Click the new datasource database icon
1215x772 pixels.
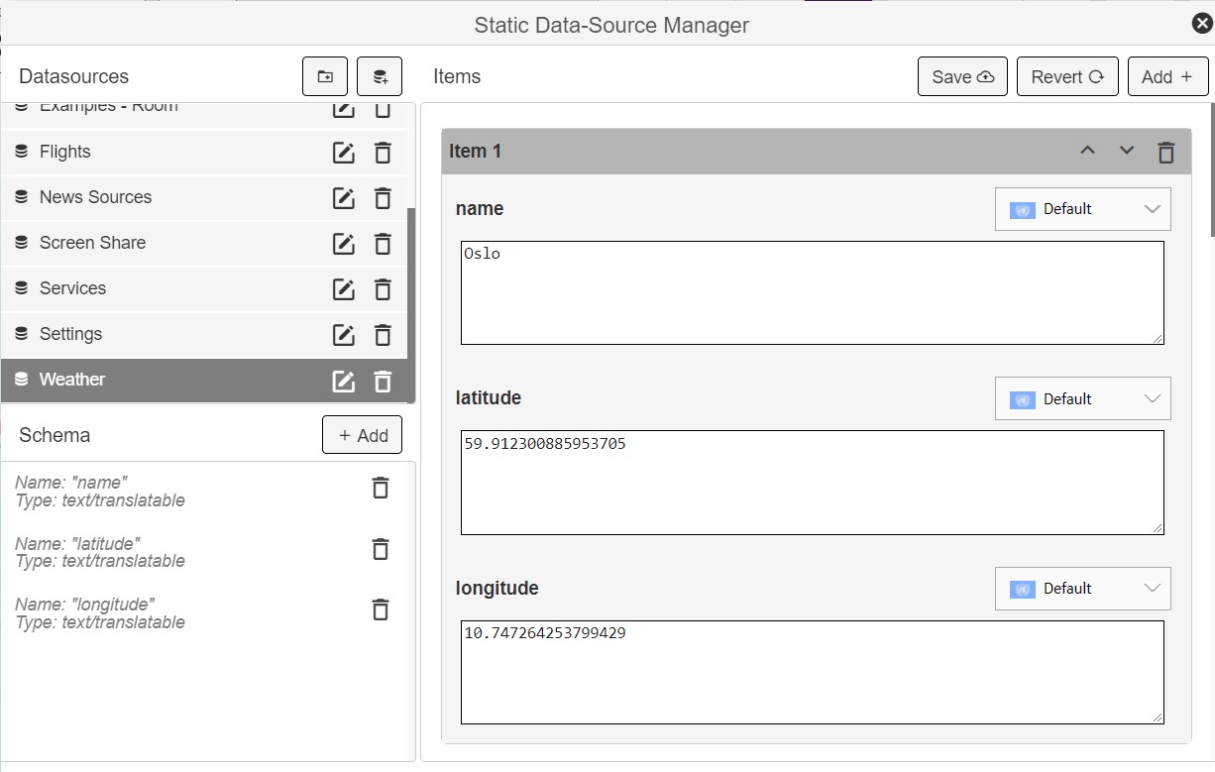click(380, 76)
